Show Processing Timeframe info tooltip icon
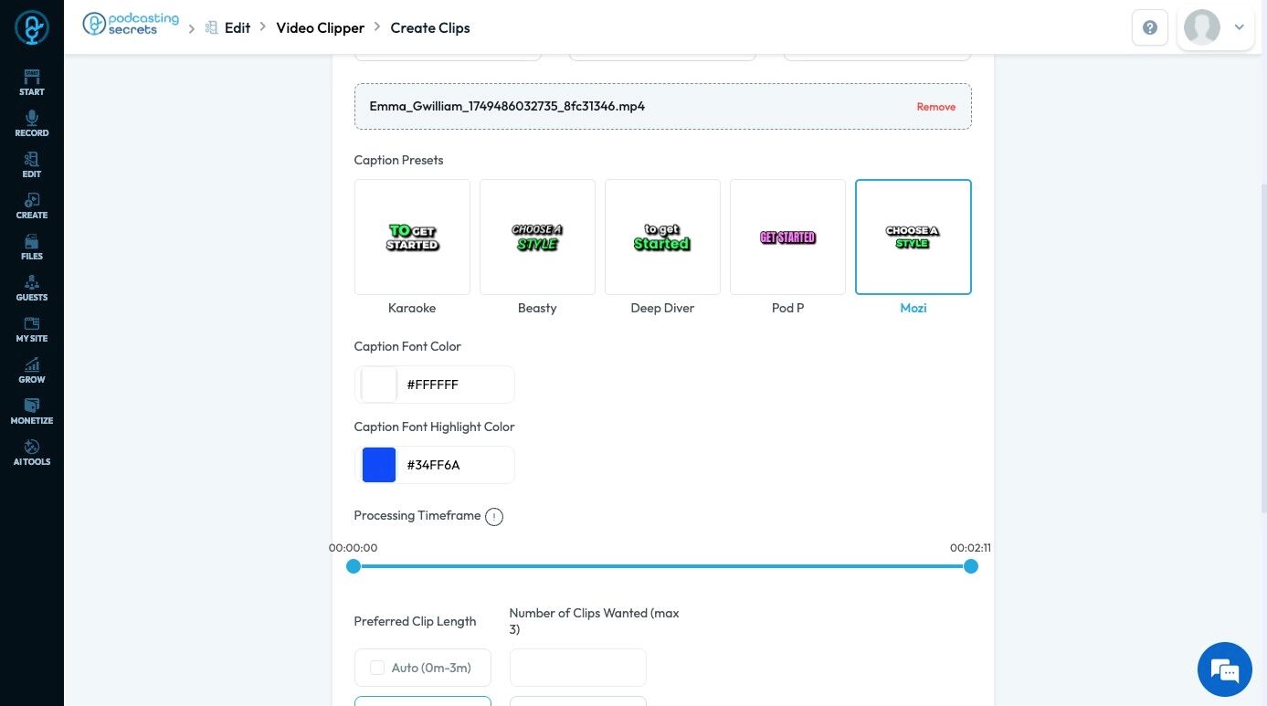 [x=494, y=517]
